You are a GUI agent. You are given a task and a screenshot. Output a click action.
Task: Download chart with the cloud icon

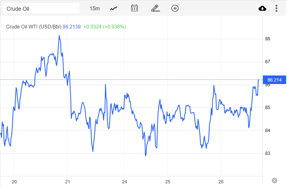click(x=262, y=9)
